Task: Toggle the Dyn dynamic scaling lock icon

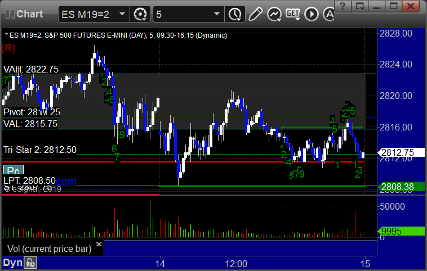Action: point(31,262)
